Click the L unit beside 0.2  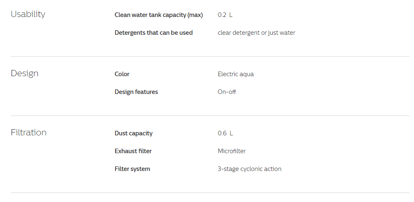click(x=231, y=15)
